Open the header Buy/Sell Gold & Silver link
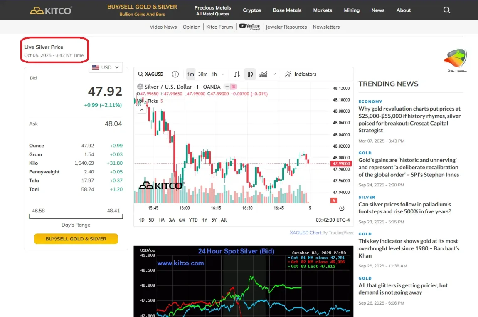The image size is (478, 317). click(x=142, y=10)
